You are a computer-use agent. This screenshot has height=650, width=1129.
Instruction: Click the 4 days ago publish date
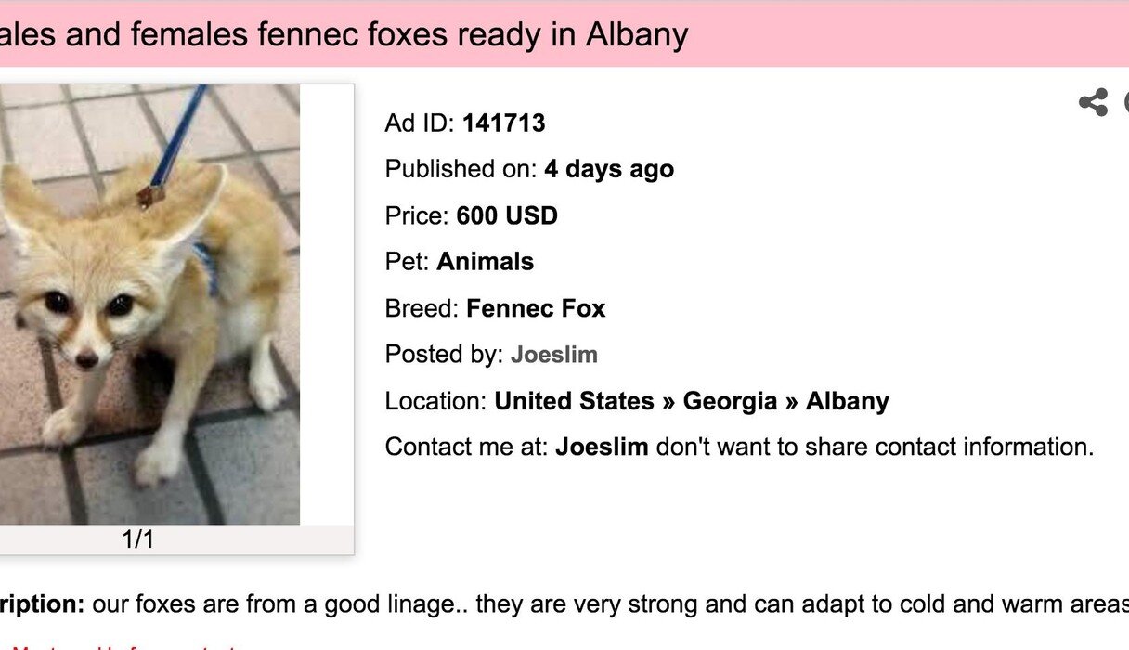tap(609, 169)
